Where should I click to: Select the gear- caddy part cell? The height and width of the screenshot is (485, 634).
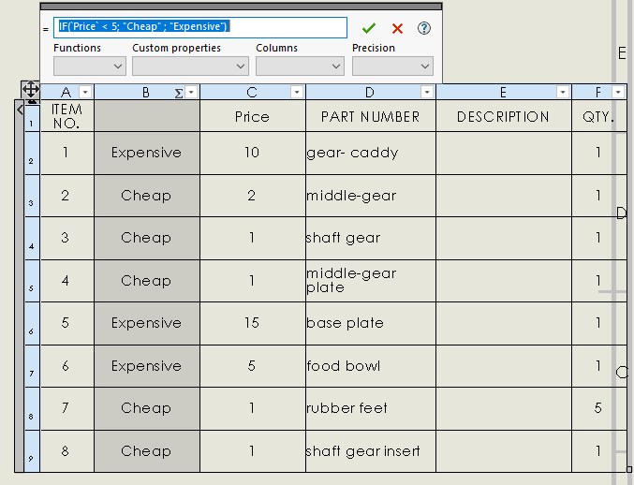tap(370, 153)
